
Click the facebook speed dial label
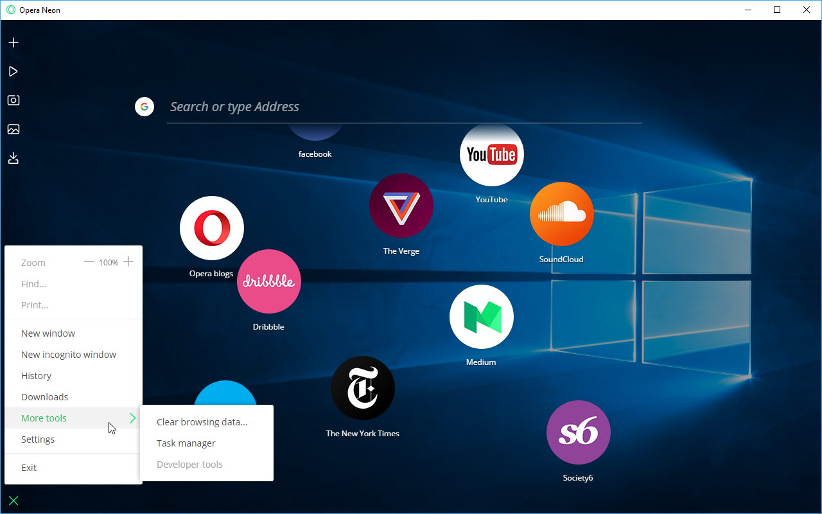pyautogui.click(x=315, y=154)
